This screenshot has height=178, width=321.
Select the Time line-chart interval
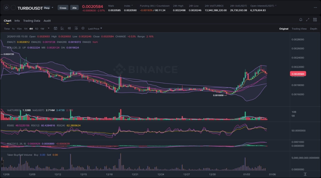7,29
